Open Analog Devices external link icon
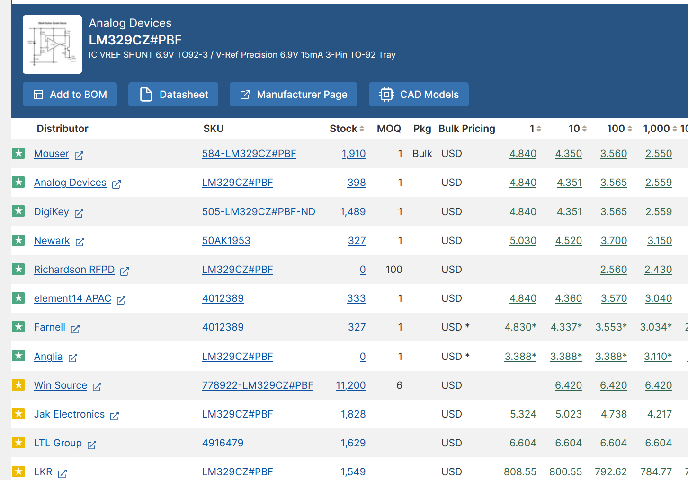 116,184
